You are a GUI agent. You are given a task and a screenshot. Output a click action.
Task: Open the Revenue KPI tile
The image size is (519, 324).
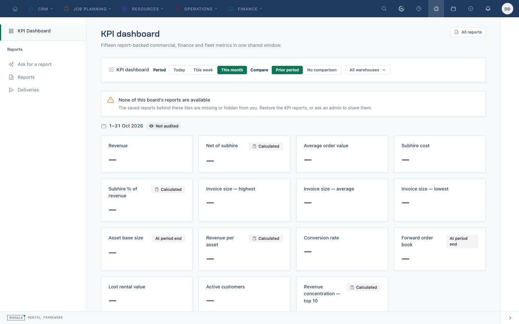tap(147, 154)
